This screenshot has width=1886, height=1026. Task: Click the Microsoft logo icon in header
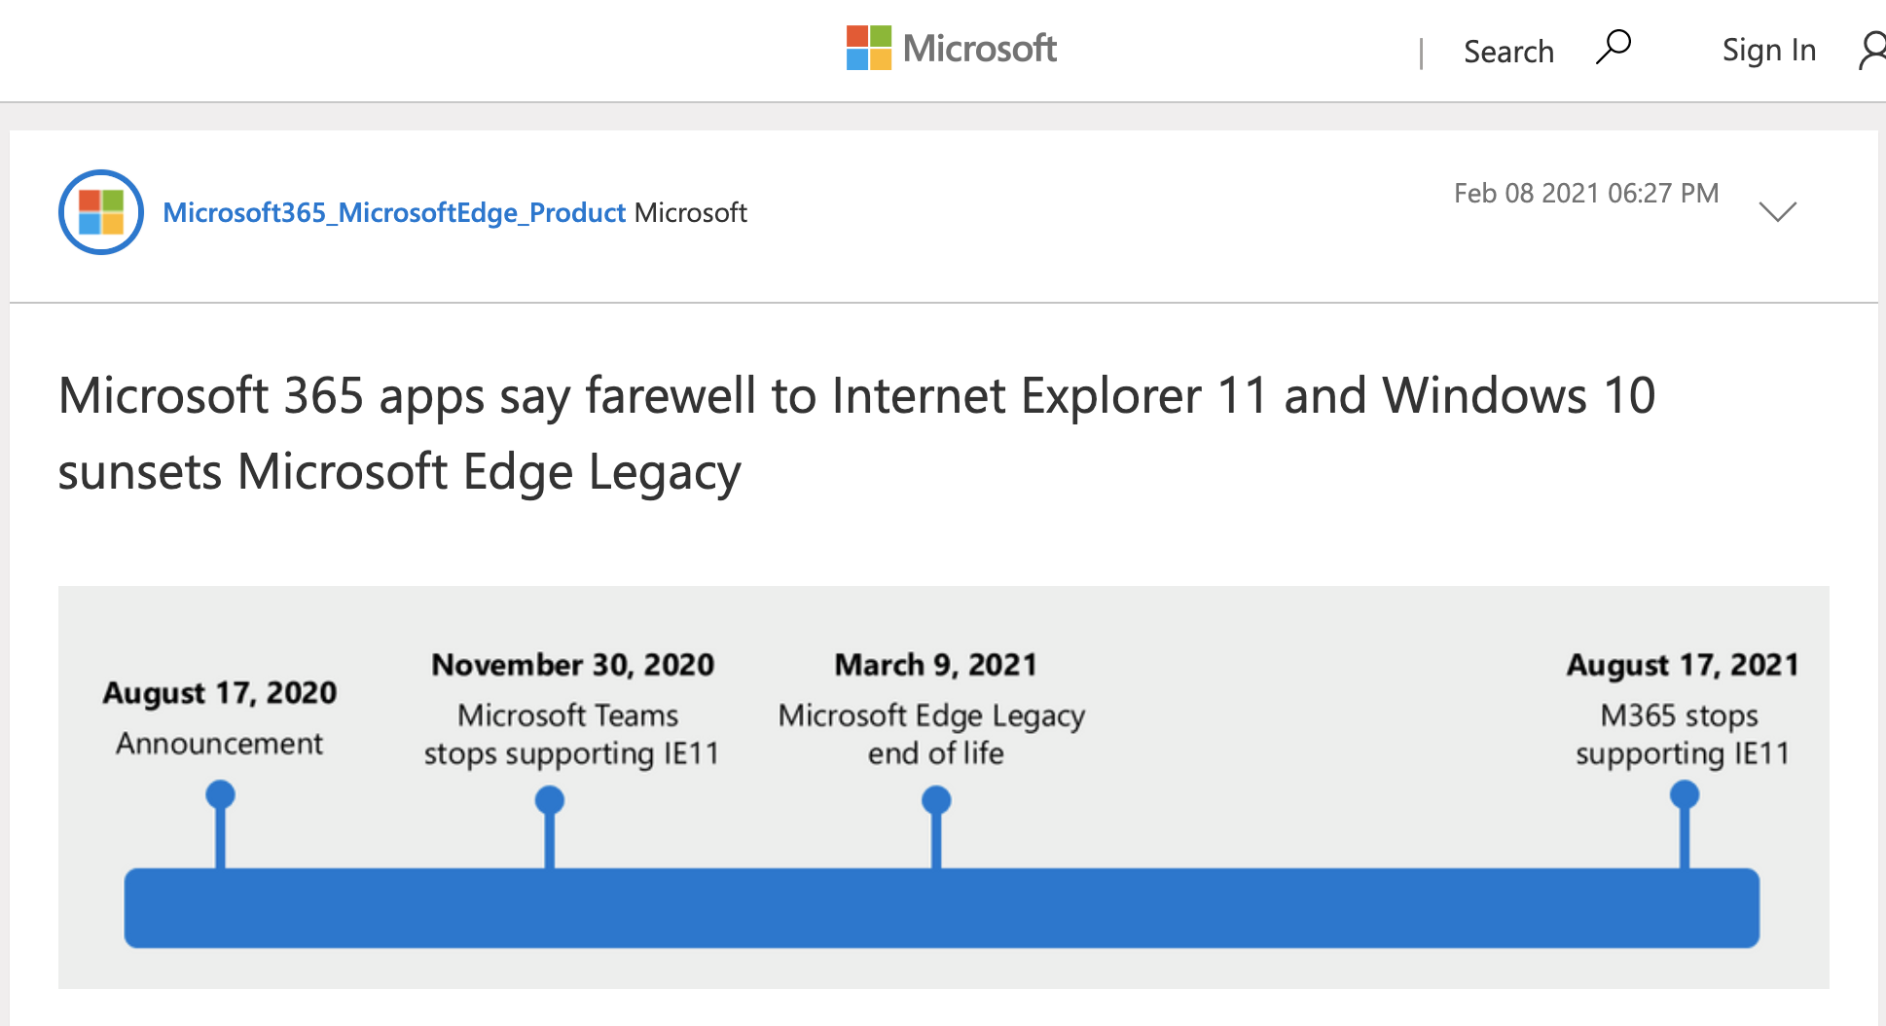pyautogui.click(x=868, y=48)
